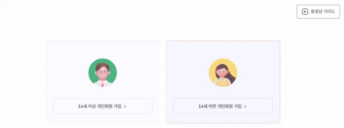Open the 동영상 가이드 video guide
Screen dimensions: 344x128
tap(318, 12)
